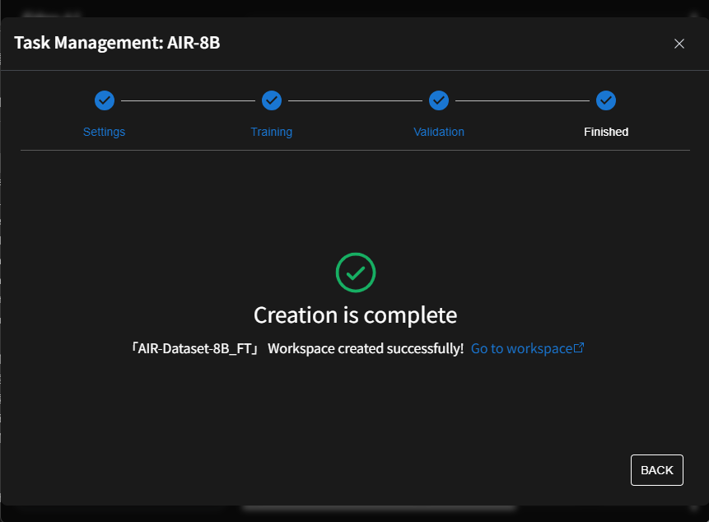The height and width of the screenshot is (522, 709).
Task: Follow the Go to workspace link
Action: (x=521, y=348)
